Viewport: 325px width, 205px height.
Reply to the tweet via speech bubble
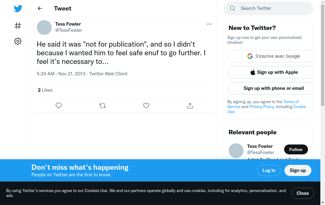59,106
